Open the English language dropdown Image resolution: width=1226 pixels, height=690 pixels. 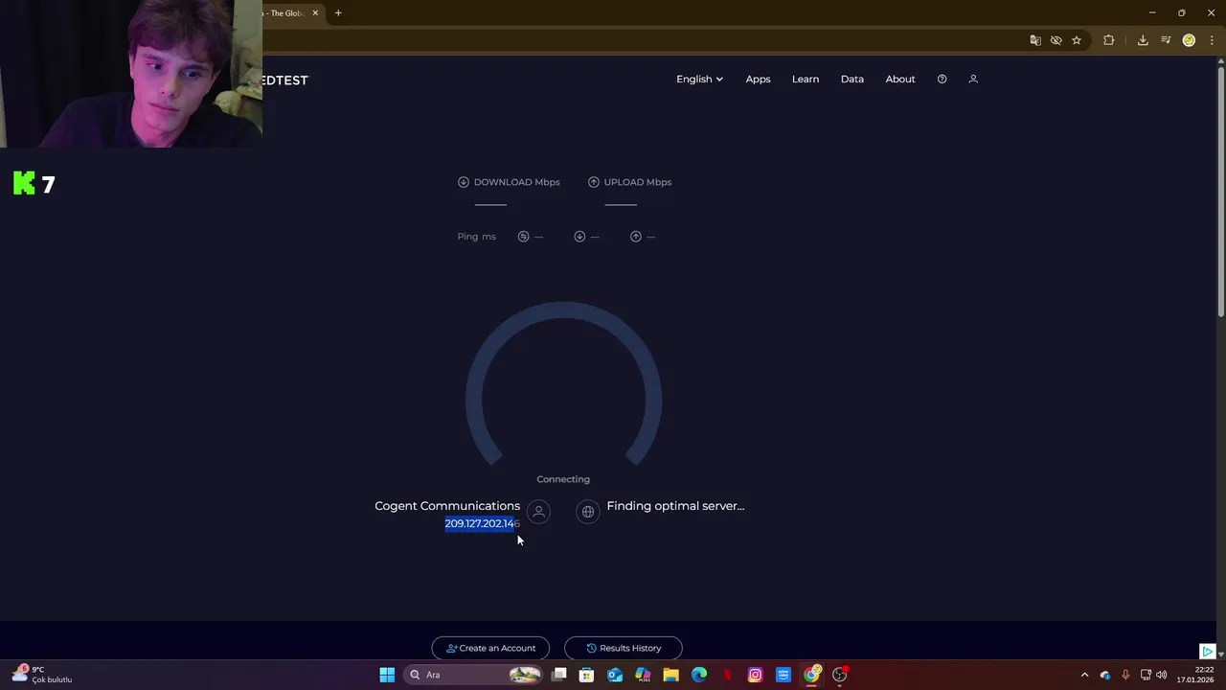[699, 80]
